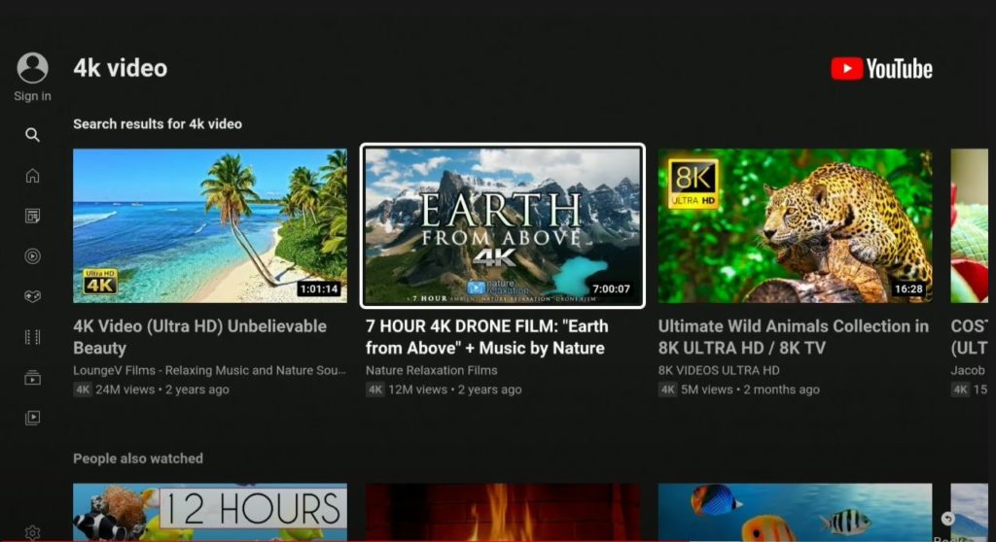This screenshot has width=996, height=542.
Task: Select title '7 HOUR 4K DRONE FILM: Earth from Above'
Action: [x=487, y=337]
